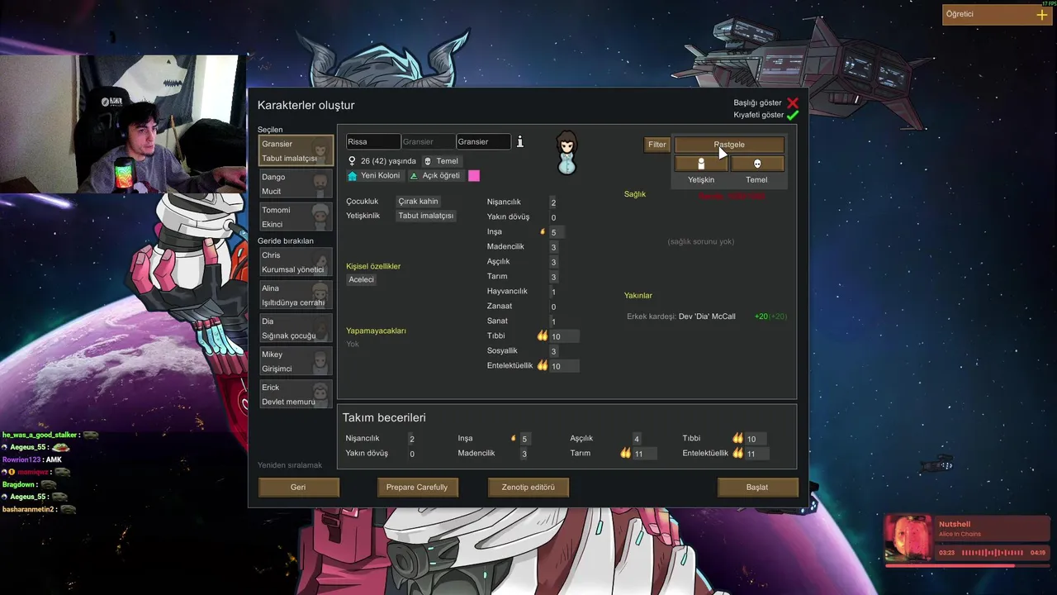1057x595 pixels.
Task: Click the character portrait preview
Action: (x=566, y=153)
